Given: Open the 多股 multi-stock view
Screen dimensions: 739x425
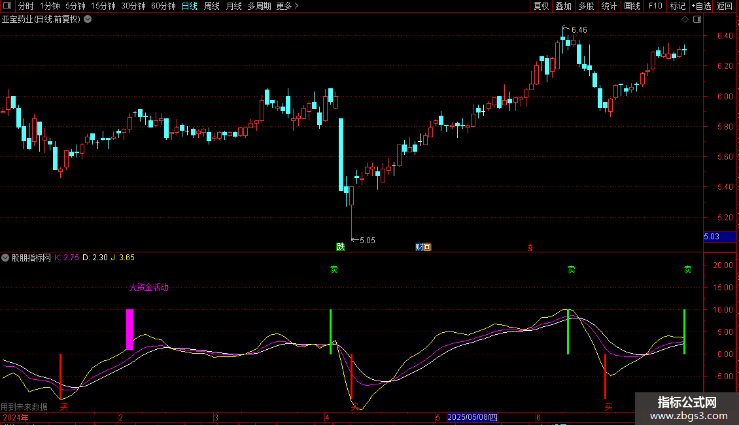Looking at the screenshot, I should tap(586, 6).
